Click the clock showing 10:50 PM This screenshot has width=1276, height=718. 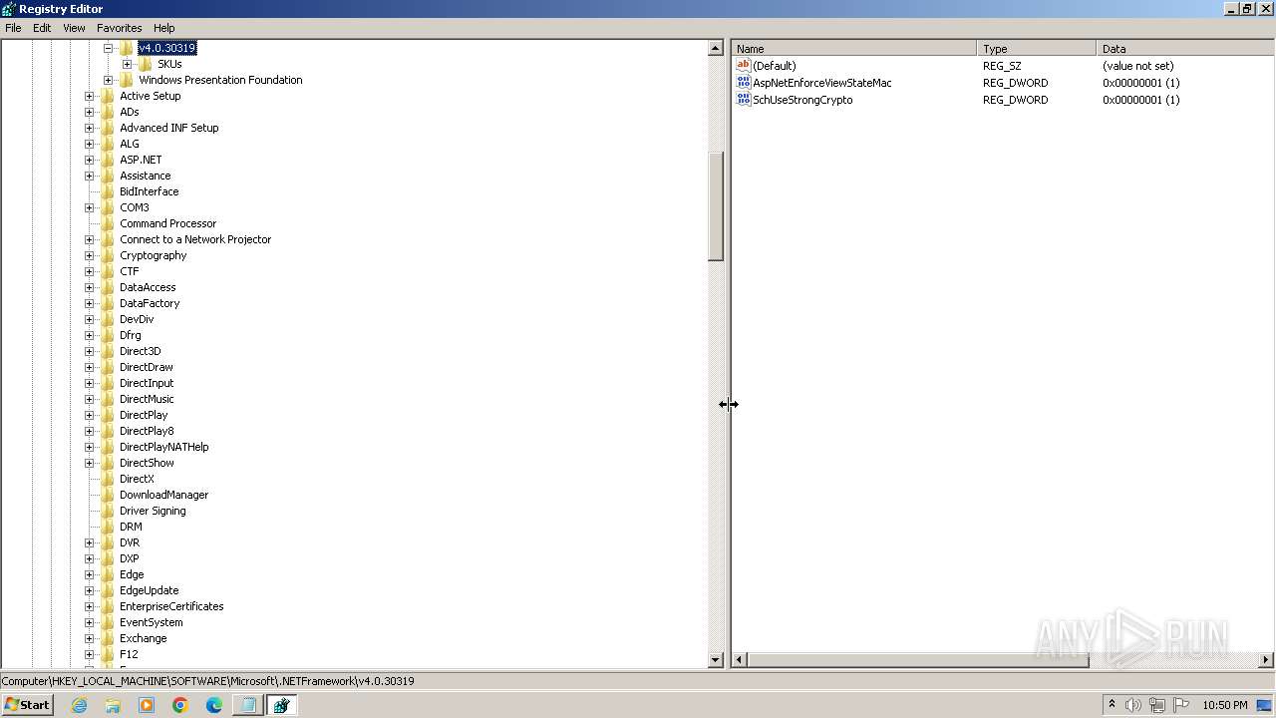pyautogui.click(x=1224, y=705)
